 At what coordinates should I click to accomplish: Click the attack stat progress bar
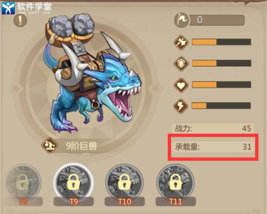click(x=222, y=42)
